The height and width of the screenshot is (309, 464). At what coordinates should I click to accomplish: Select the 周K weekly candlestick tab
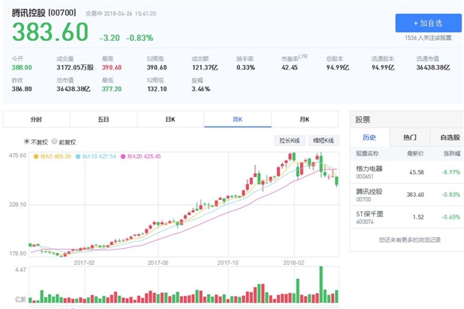pyautogui.click(x=237, y=120)
